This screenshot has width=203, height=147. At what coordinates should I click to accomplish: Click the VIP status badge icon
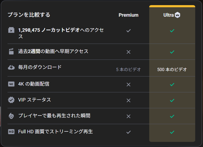coord(11,100)
